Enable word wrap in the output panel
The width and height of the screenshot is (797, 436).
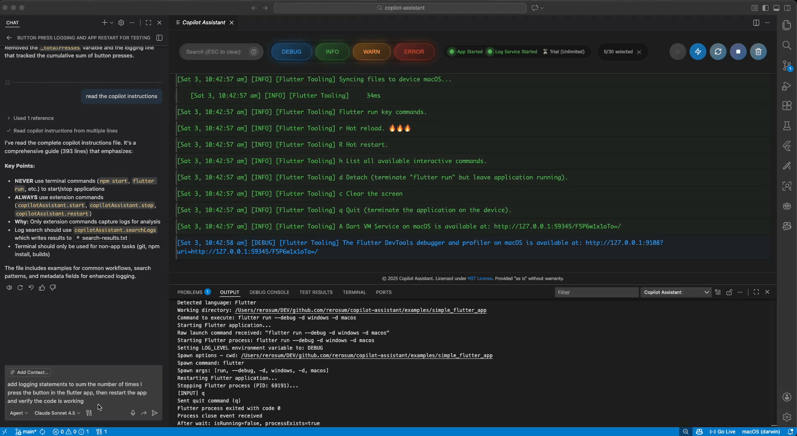point(718,292)
